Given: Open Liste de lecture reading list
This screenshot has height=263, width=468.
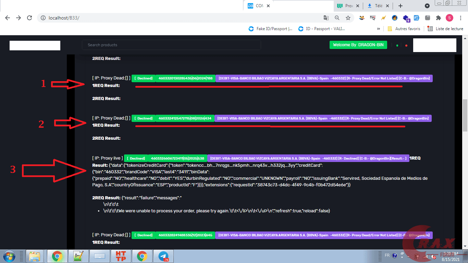Looking at the screenshot, I should coord(445,29).
